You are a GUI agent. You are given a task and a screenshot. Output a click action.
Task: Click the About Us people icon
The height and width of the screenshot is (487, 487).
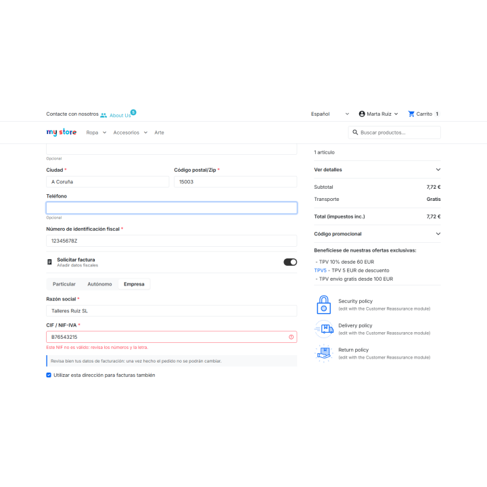click(103, 115)
